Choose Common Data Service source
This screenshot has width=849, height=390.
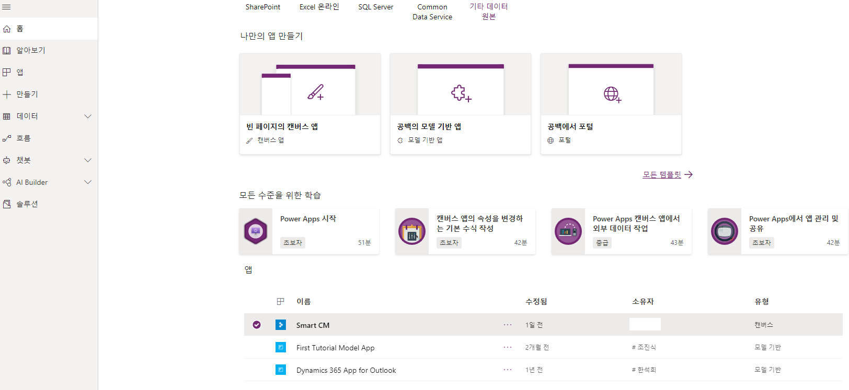[x=432, y=12]
